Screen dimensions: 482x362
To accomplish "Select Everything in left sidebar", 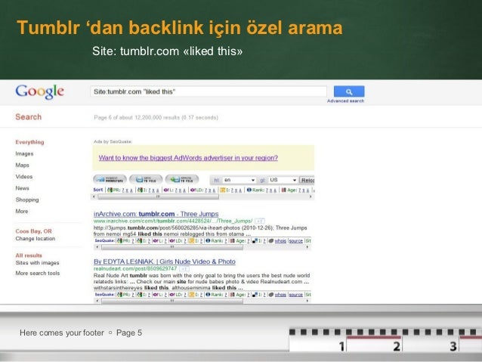I will (x=29, y=142).
